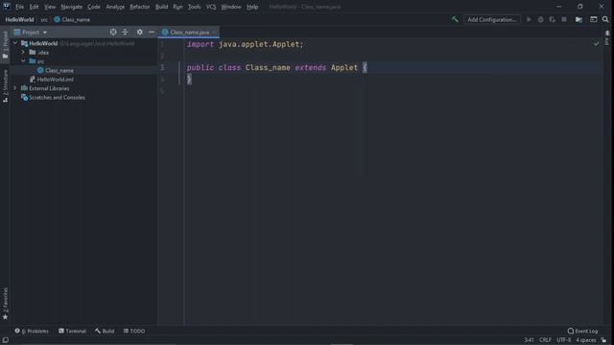Click the tool windows quick-access icon
This screenshot has height=345, width=614.
(5, 340)
